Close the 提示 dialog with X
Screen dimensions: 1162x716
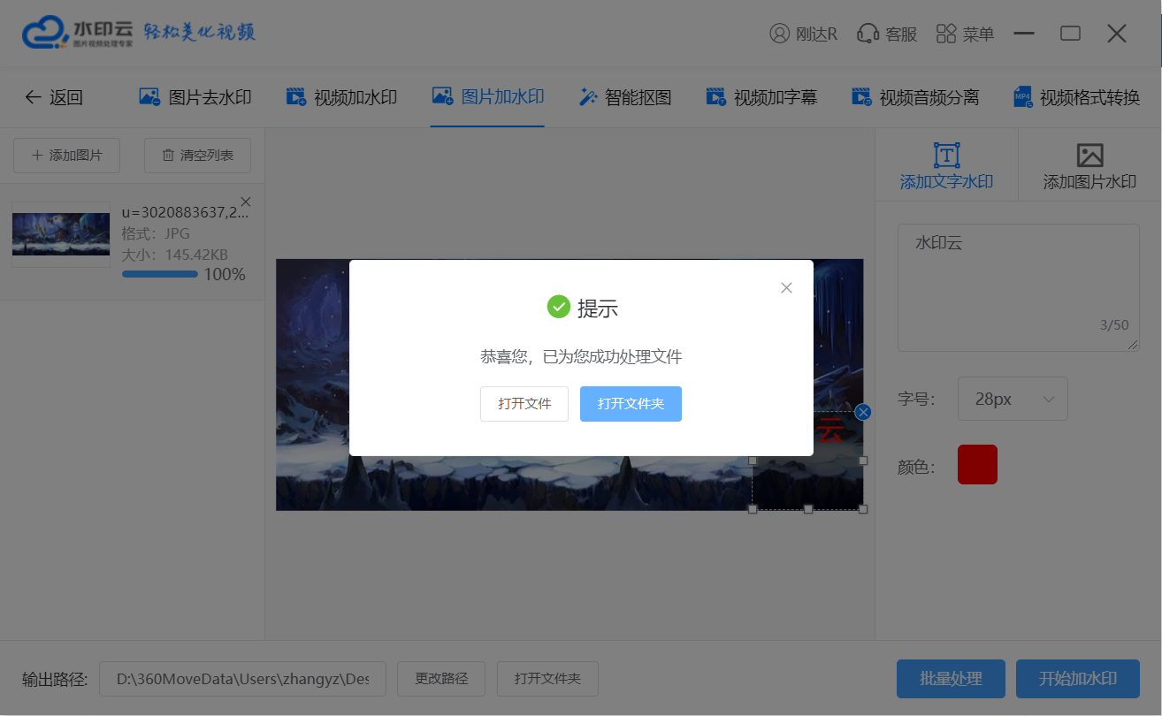point(786,287)
